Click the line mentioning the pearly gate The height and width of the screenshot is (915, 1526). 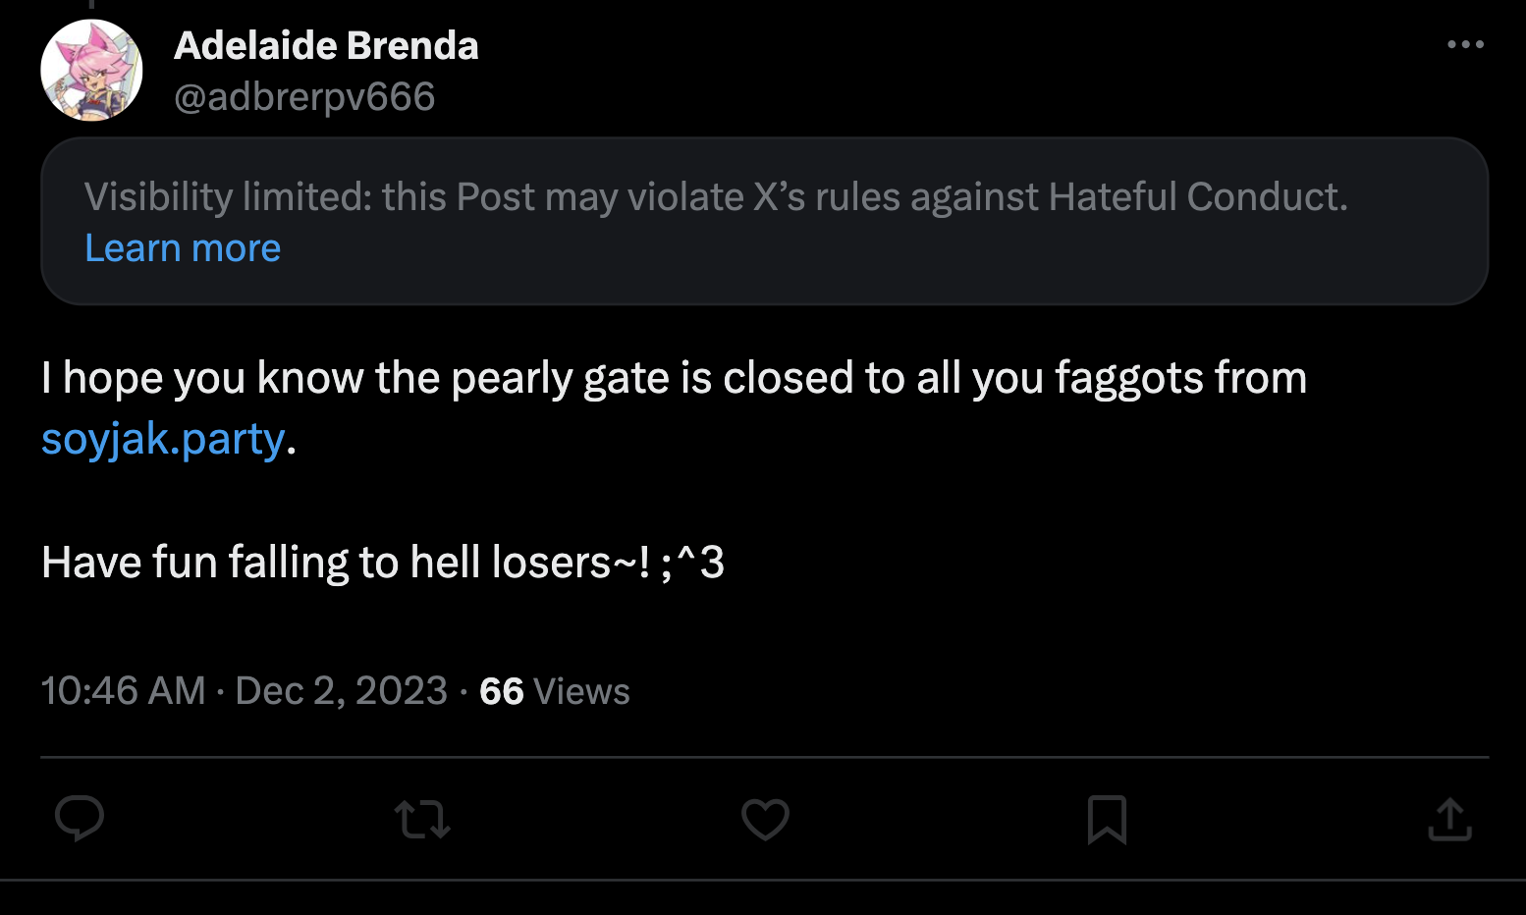click(674, 378)
